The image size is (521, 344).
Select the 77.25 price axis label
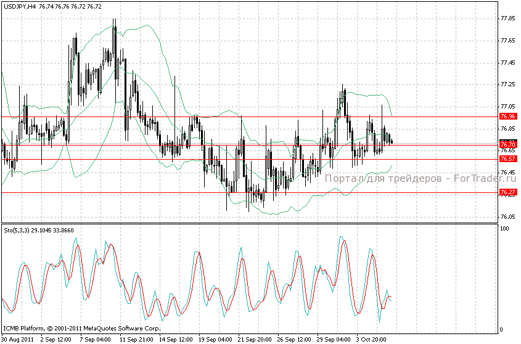coord(507,84)
